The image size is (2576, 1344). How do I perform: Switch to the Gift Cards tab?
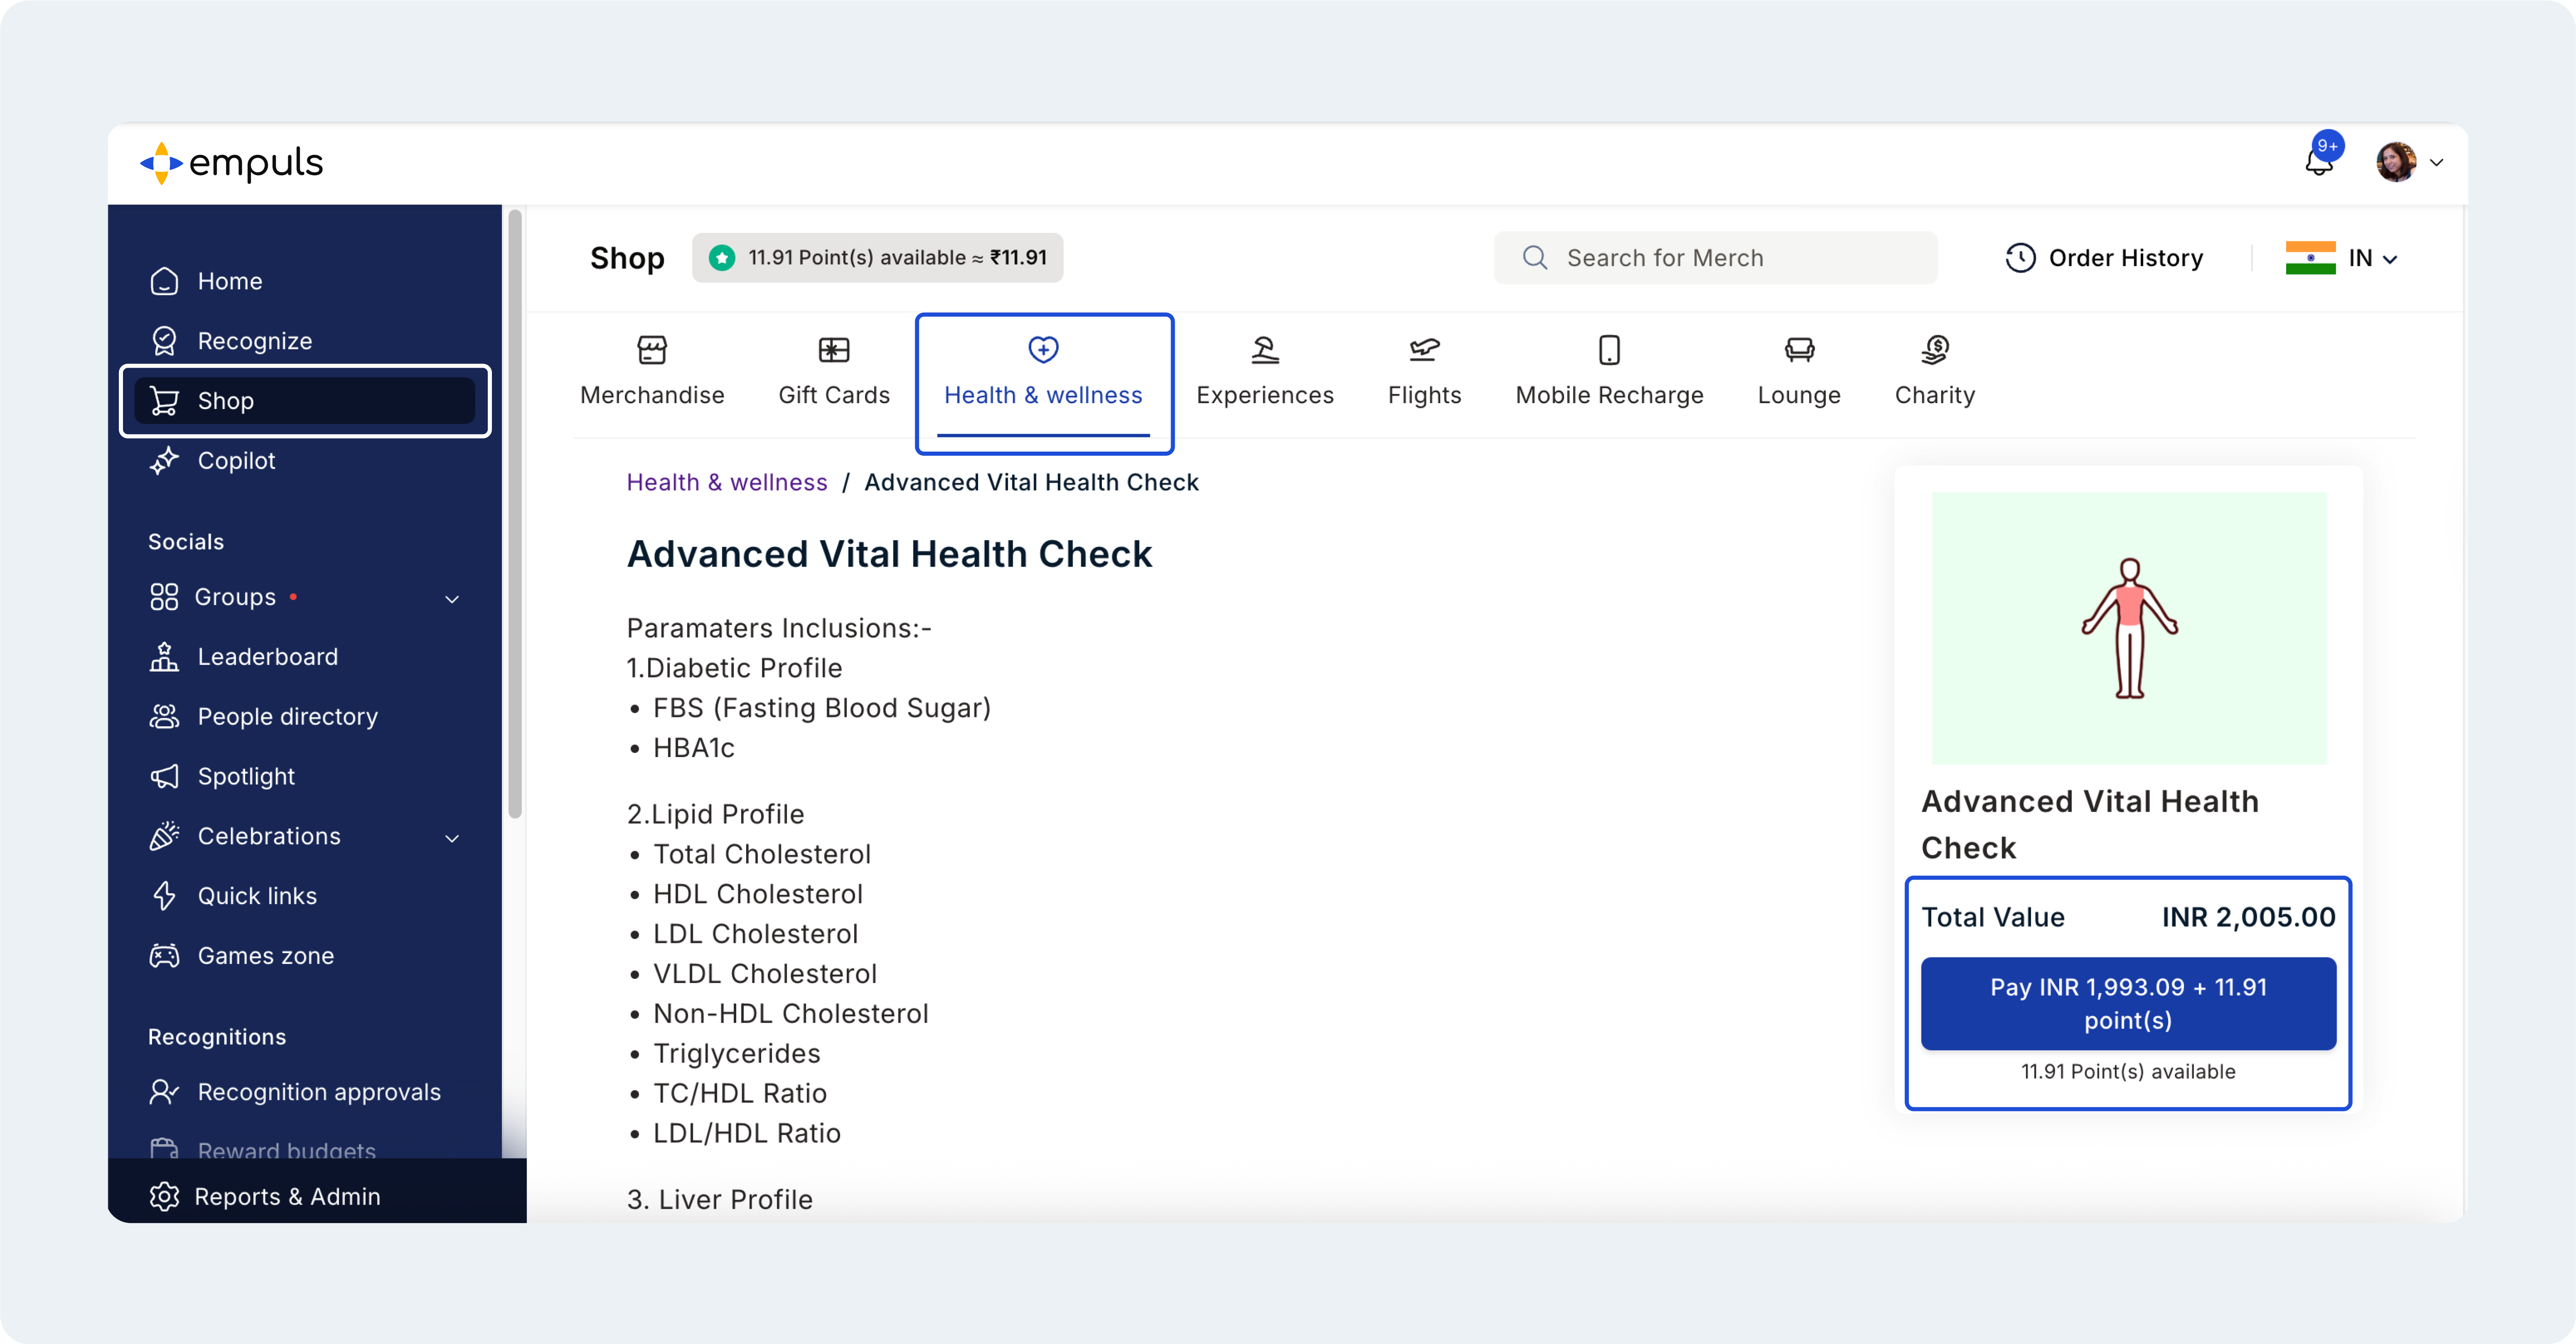(834, 372)
